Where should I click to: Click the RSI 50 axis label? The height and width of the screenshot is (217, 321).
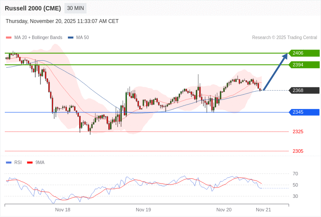(x=295, y=185)
